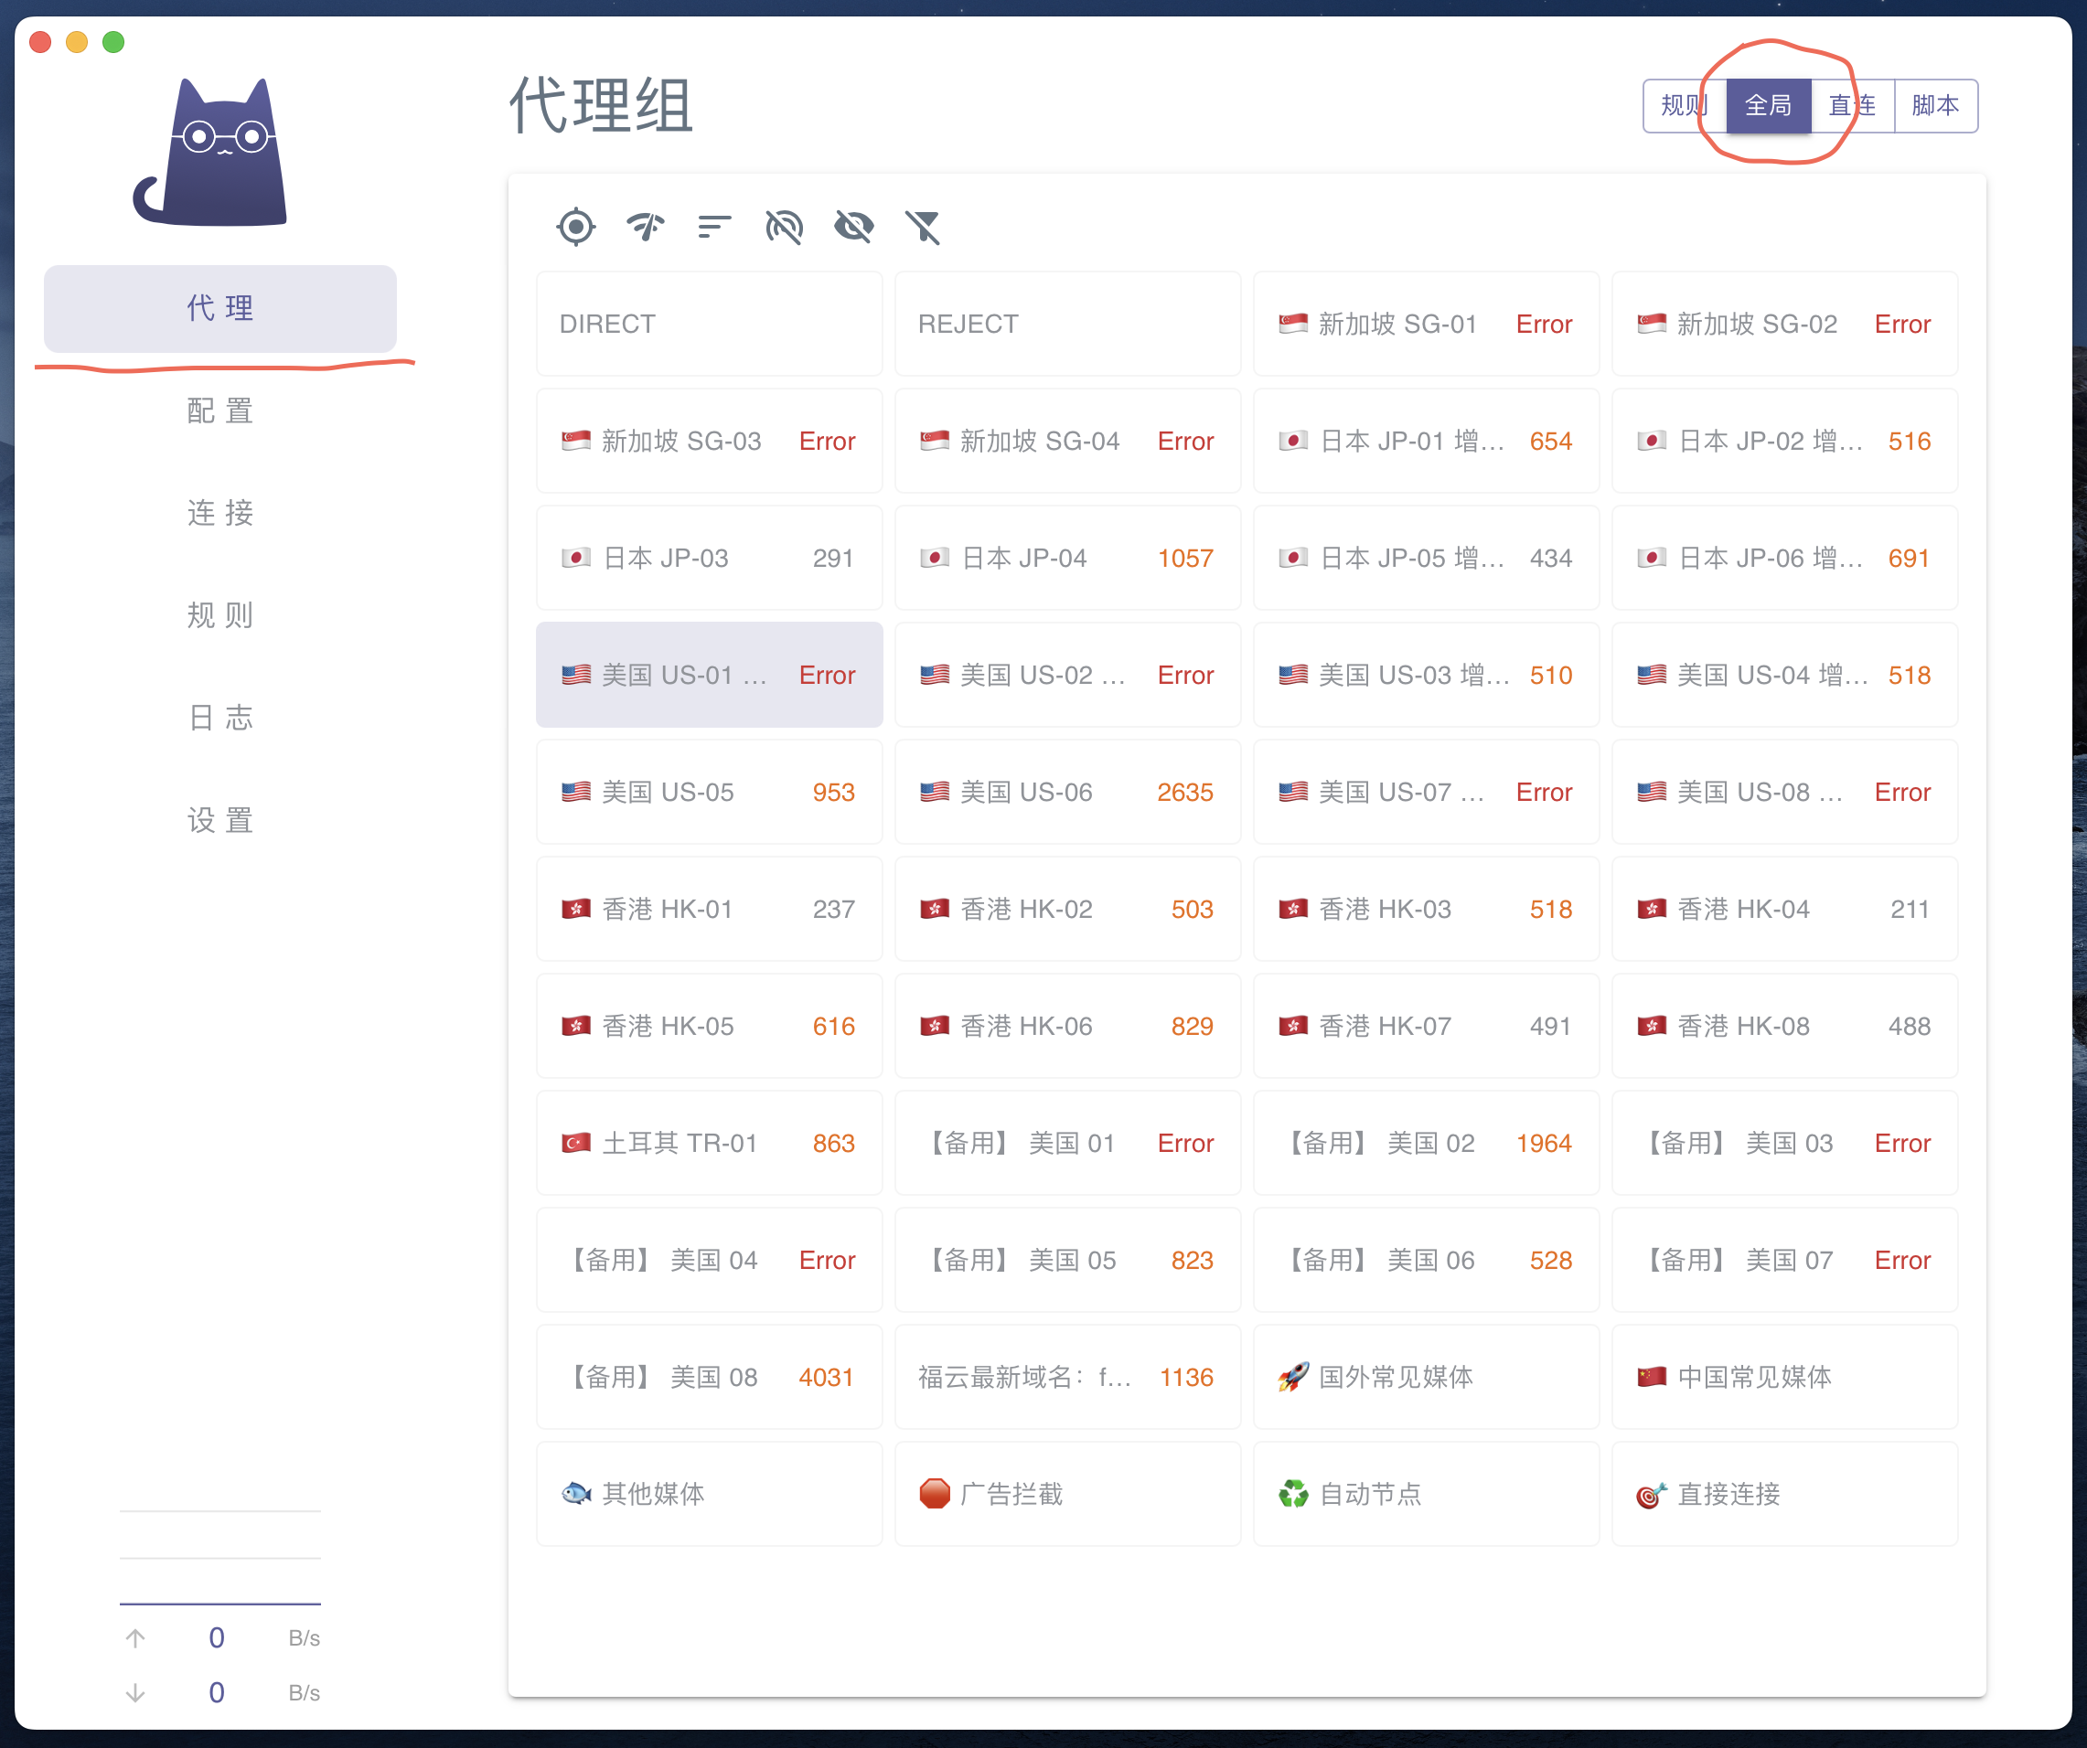Click the sort proxies list icon
This screenshot has width=2087, height=1748.
point(714,227)
